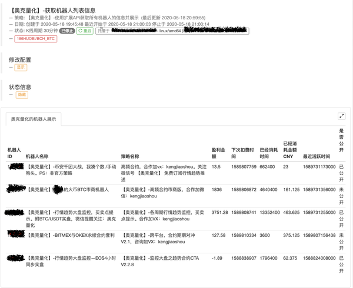Click the profit value 3751.28
The width and height of the screenshot is (353, 288).
coord(219,212)
